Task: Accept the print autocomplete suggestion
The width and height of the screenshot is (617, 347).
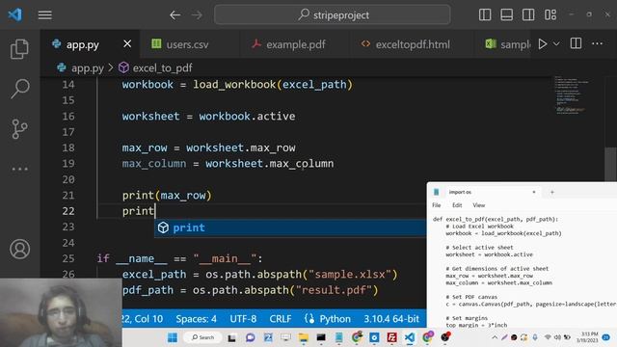Action: 290,227
